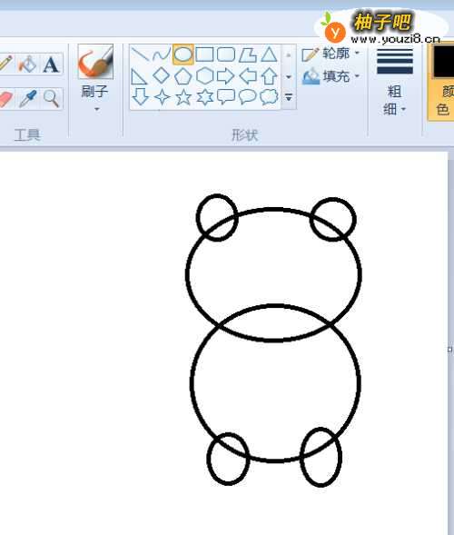Choose the pentagon shape

(x=183, y=75)
